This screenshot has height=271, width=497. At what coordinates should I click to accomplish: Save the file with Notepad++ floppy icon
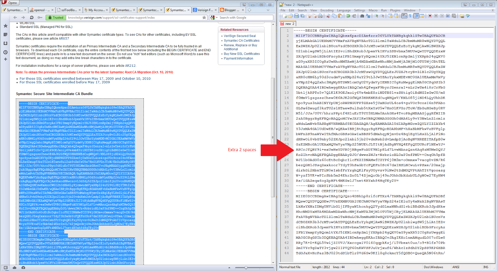click(296, 16)
